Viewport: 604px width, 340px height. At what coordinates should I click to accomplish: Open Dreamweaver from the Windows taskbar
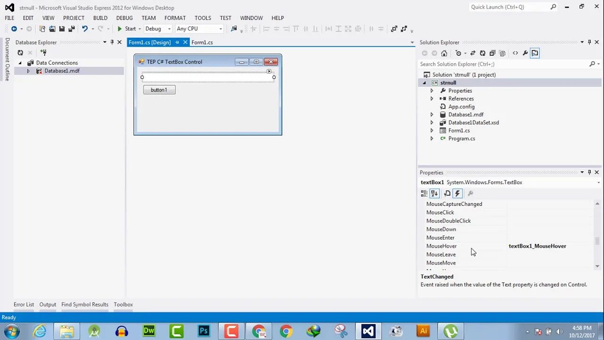(x=149, y=331)
